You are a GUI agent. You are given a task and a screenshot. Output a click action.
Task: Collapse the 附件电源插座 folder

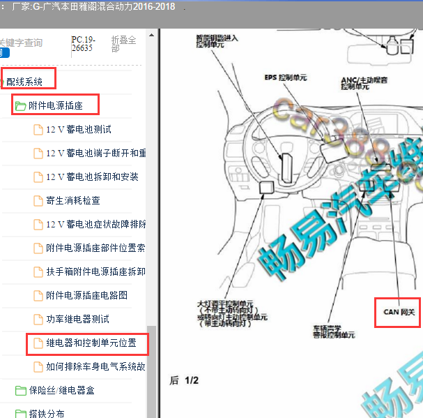(56, 105)
